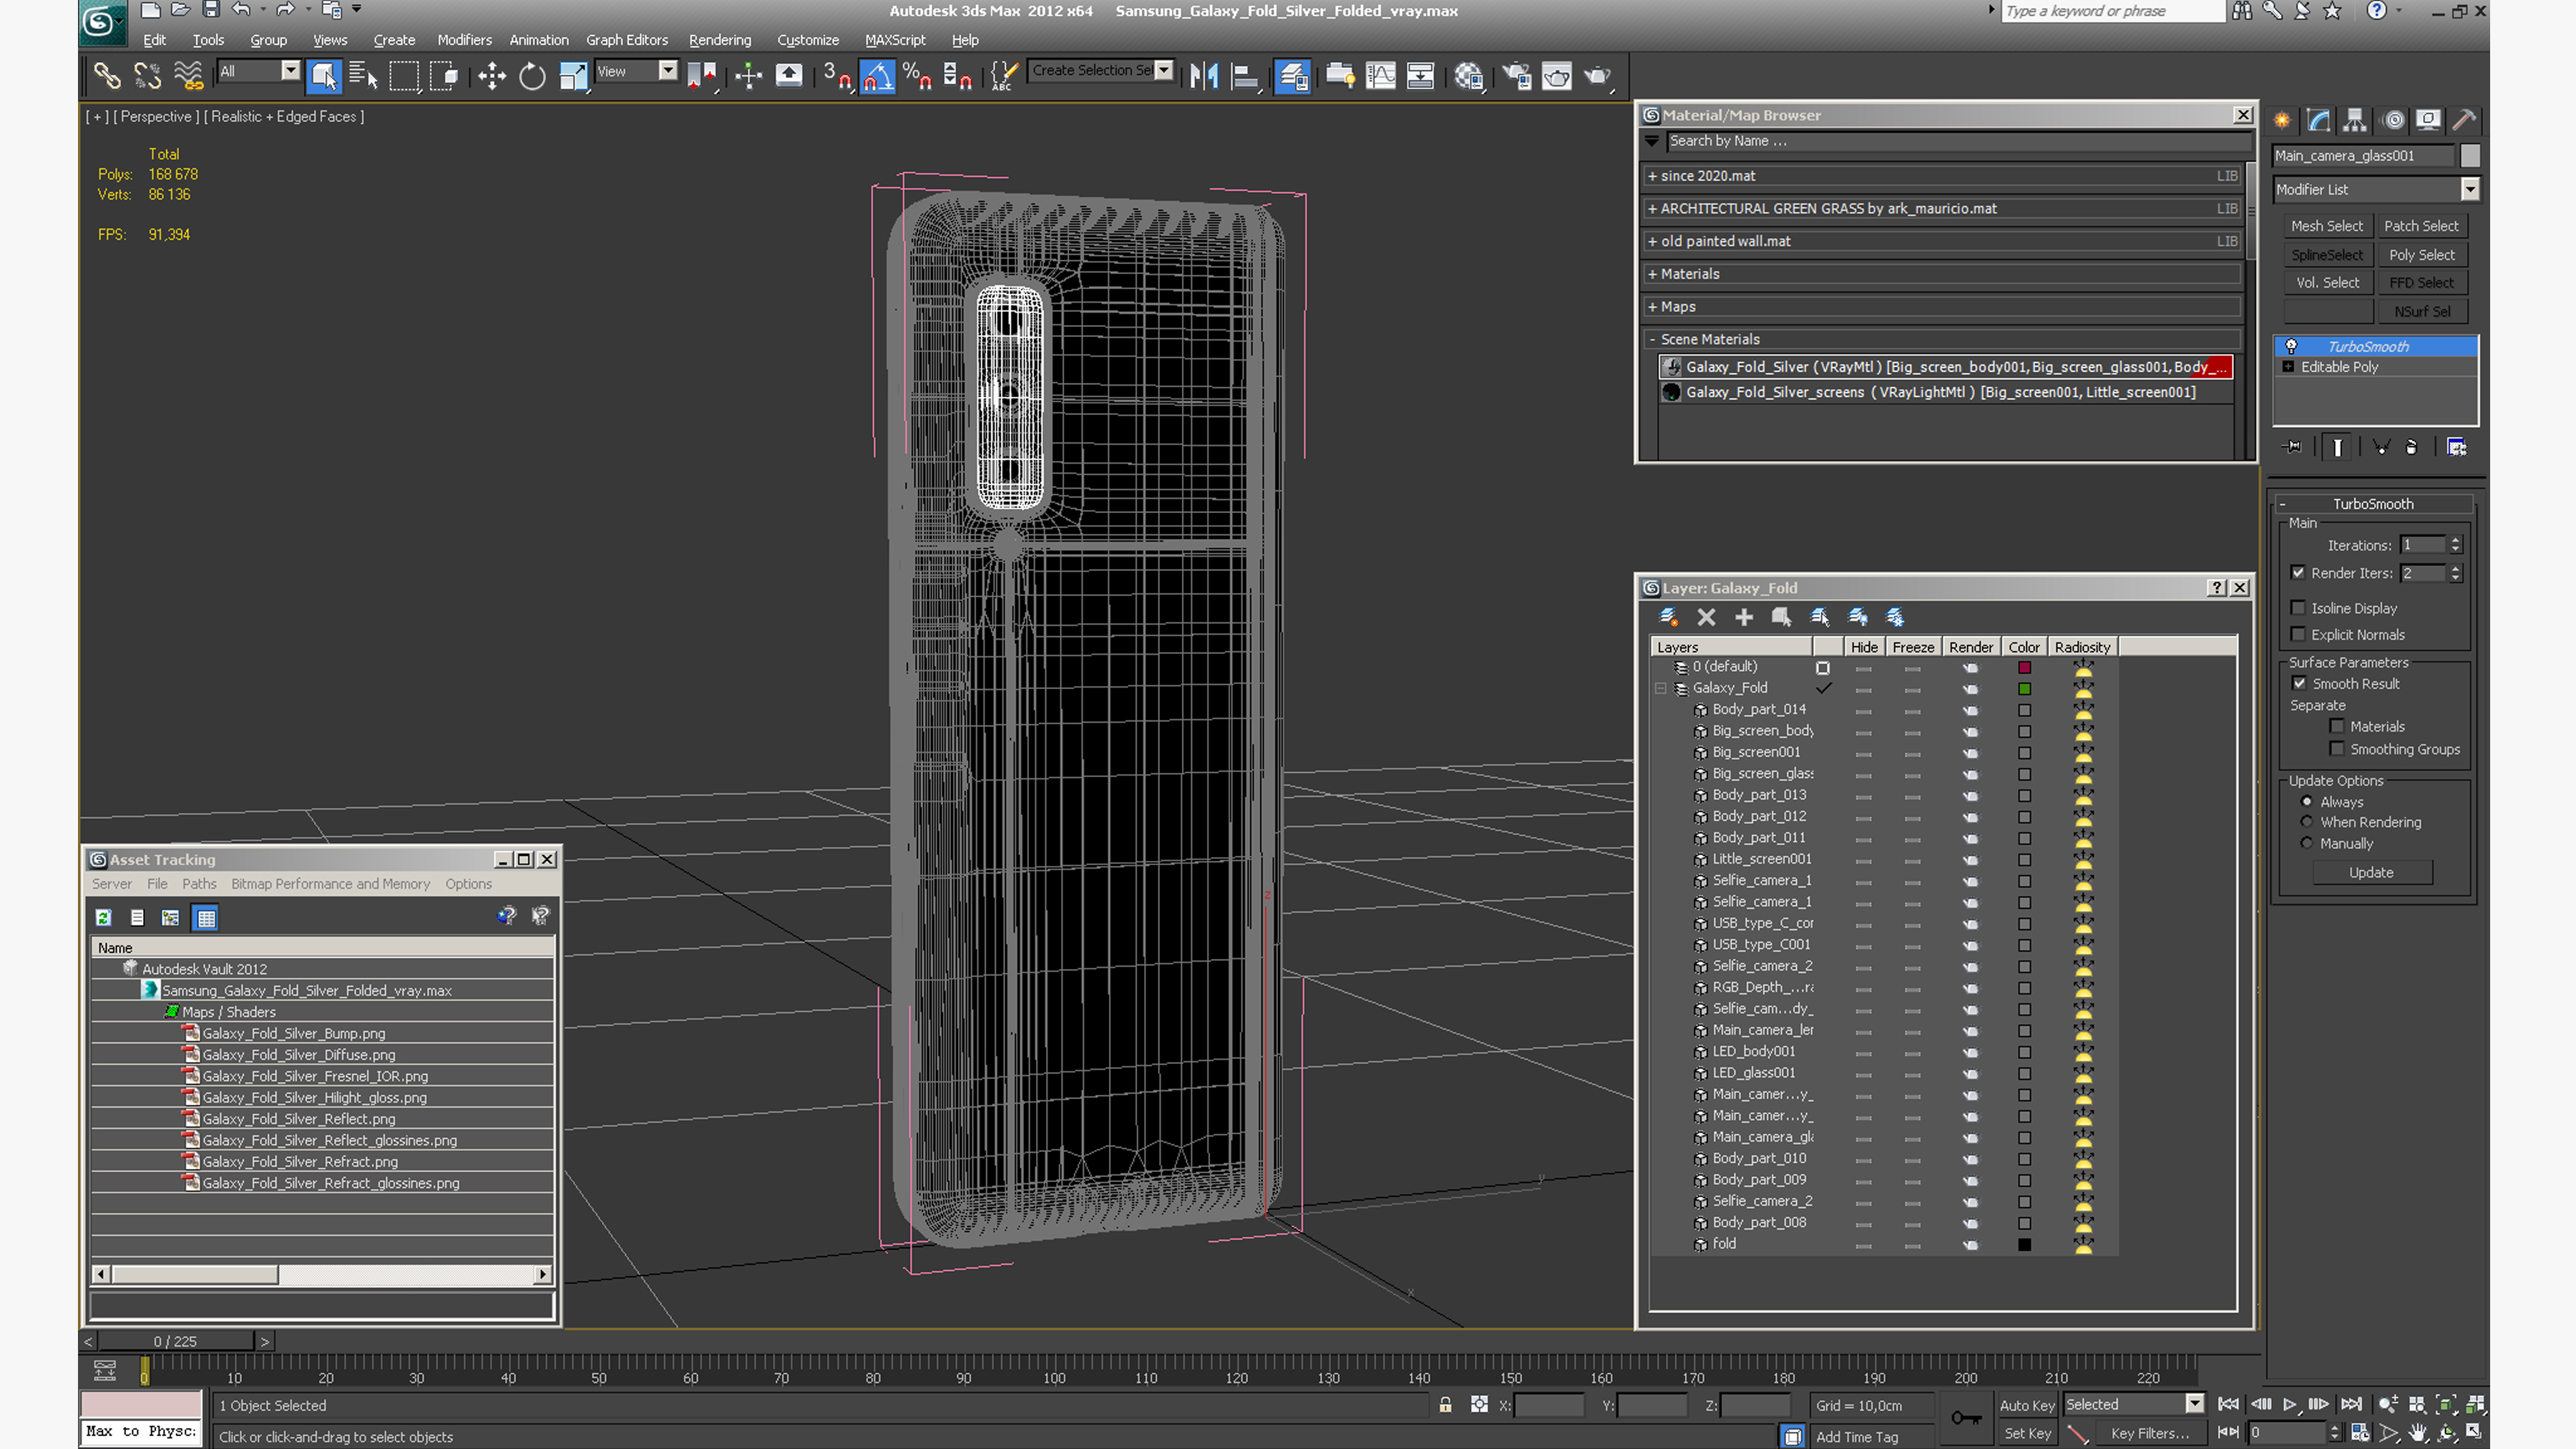Viewport: 2576px width, 1449px height.
Task: Switch to the Hierarchy command panel
Action: [x=2355, y=120]
